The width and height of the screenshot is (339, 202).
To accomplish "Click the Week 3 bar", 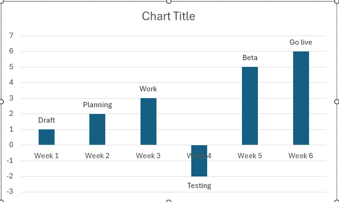I will point(148,121).
